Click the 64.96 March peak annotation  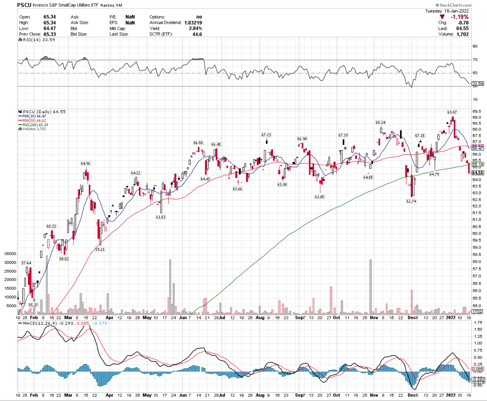point(85,164)
